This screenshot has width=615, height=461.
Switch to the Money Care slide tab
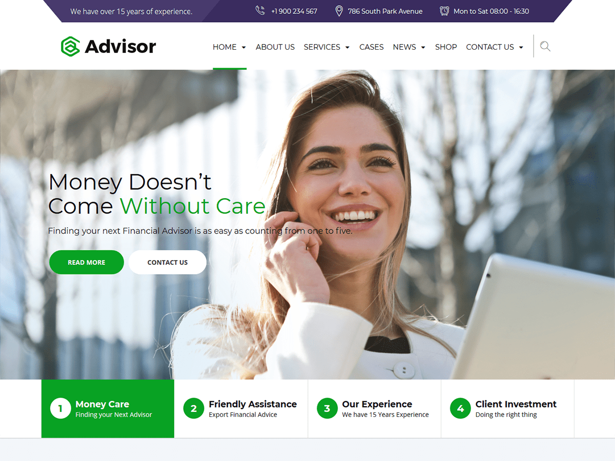pos(108,409)
